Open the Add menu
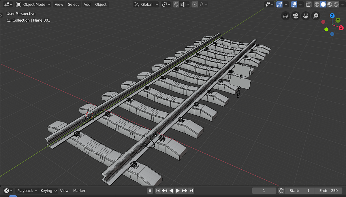This screenshot has height=197, width=346. point(87,4)
